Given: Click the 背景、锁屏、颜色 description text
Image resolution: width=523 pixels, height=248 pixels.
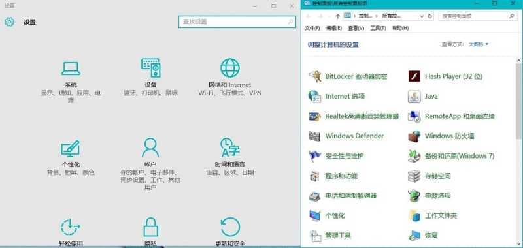Looking at the screenshot, I should (x=71, y=172).
